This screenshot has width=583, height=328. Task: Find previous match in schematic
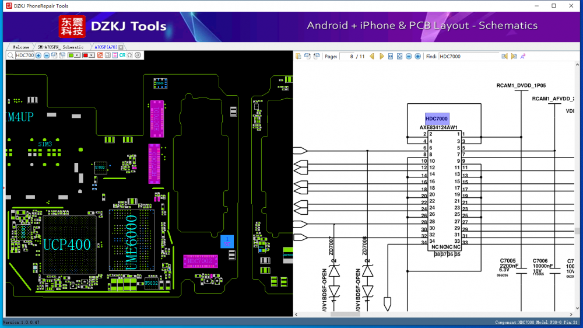click(504, 57)
